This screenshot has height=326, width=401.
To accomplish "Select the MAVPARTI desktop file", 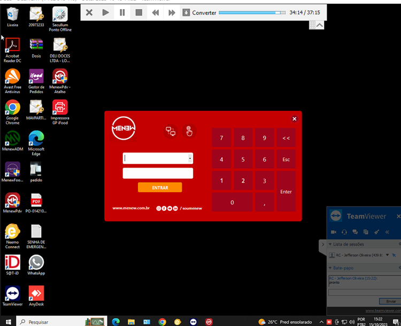I will [36, 110].
